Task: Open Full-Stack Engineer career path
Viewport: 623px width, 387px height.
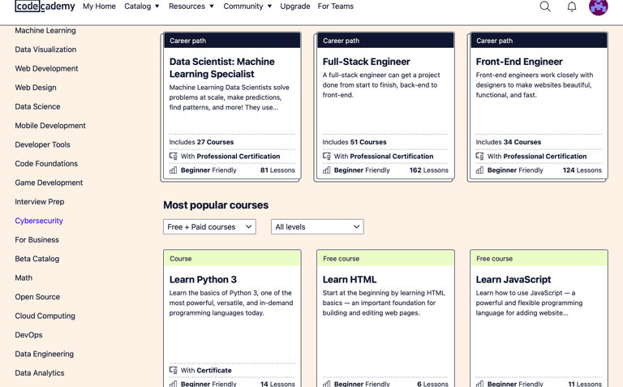Action: pyautogui.click(x=385, y=106)
